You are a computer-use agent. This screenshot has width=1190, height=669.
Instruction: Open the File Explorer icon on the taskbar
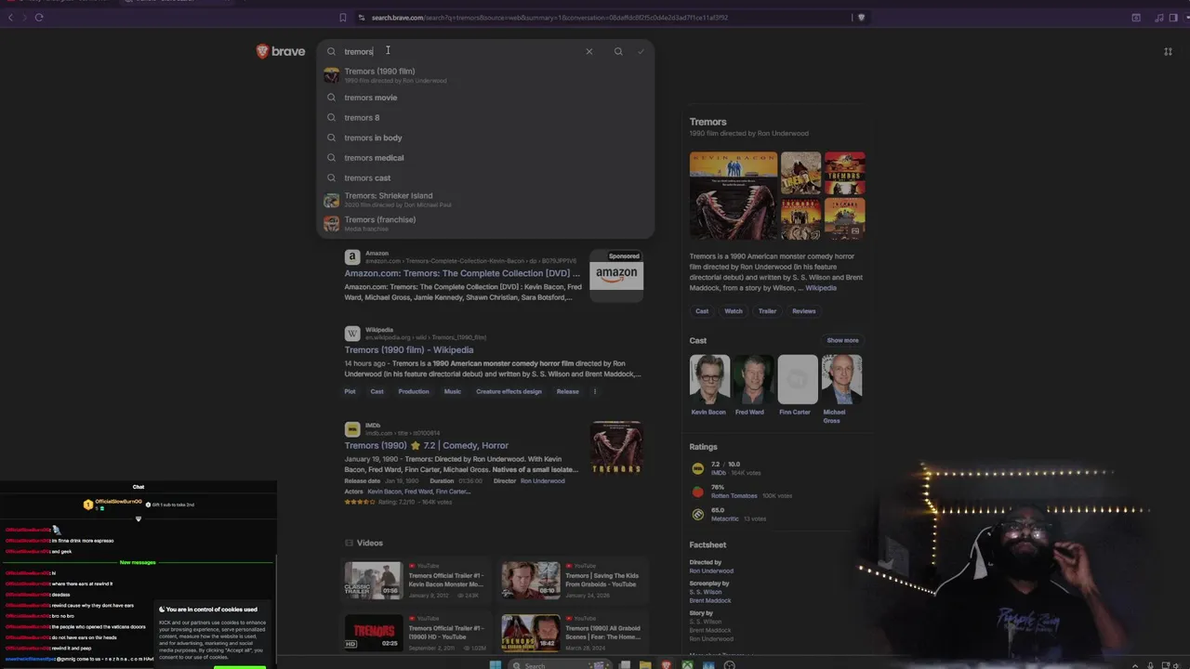point(645,665)
